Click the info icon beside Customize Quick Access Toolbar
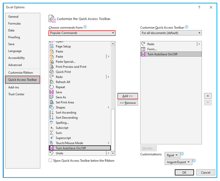This screenshot has width=220, height=181. tap(186, 27)
